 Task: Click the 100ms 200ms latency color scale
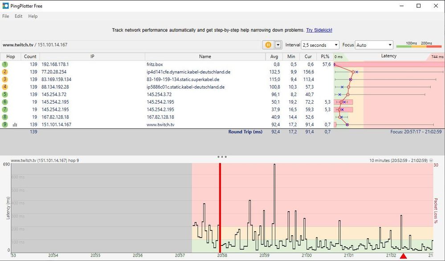pyautogui.click(x=419, y=45)
